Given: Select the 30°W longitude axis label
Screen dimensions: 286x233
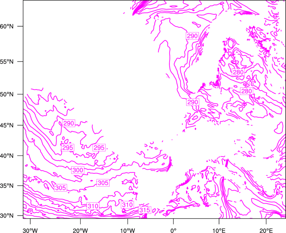Looking at the screenshot, I should [x=30, y=230].
